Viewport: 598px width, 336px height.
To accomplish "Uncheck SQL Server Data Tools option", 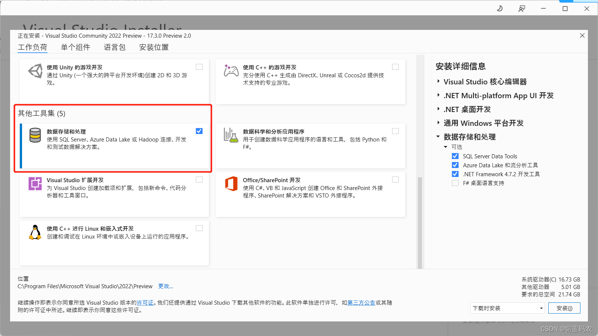I will click(x=455, y=156).
